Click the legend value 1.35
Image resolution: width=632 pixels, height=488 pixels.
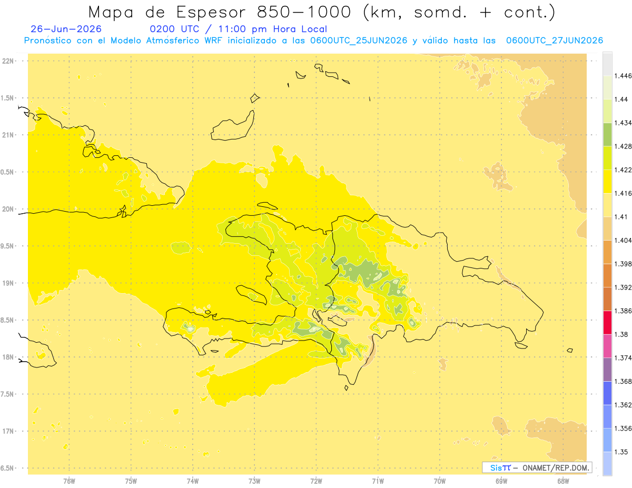point(621,452)
